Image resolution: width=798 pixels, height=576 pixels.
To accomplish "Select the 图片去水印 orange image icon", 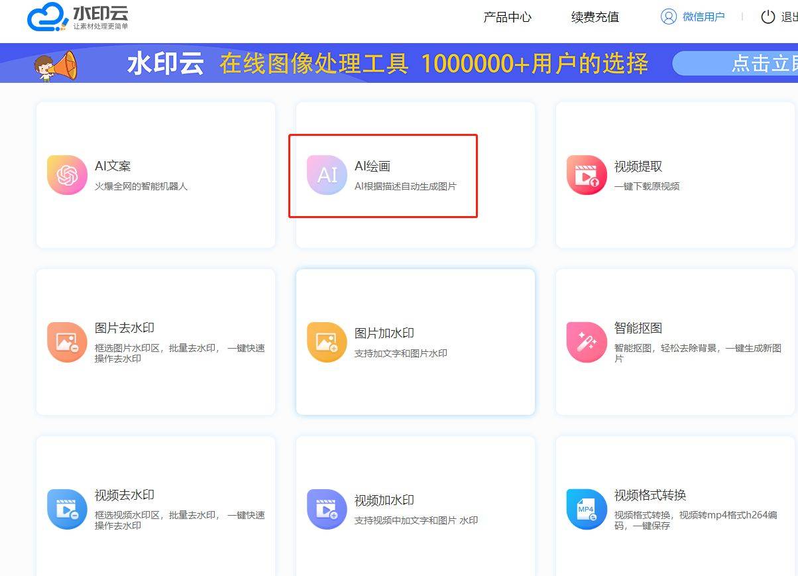I will (67, 342).
